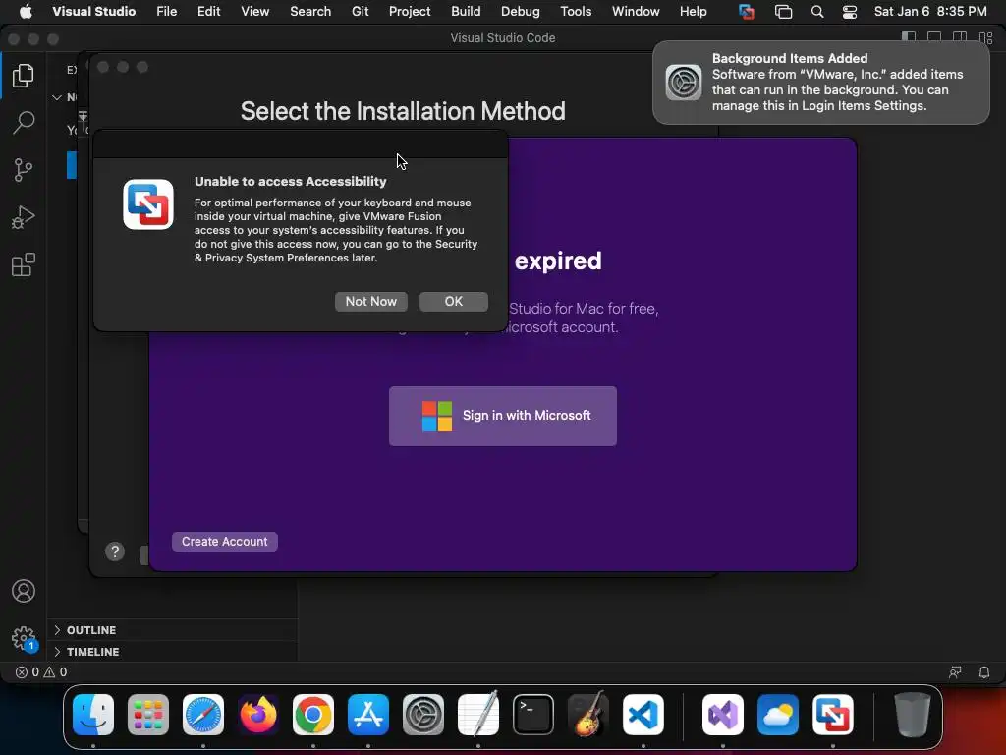Click the date and time in menu bar

[930, 12]
